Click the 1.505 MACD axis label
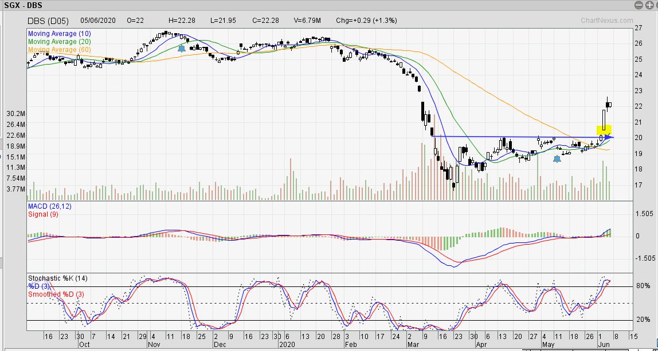The height and width of the screenshot is (351, 658). tap(645, 214)
